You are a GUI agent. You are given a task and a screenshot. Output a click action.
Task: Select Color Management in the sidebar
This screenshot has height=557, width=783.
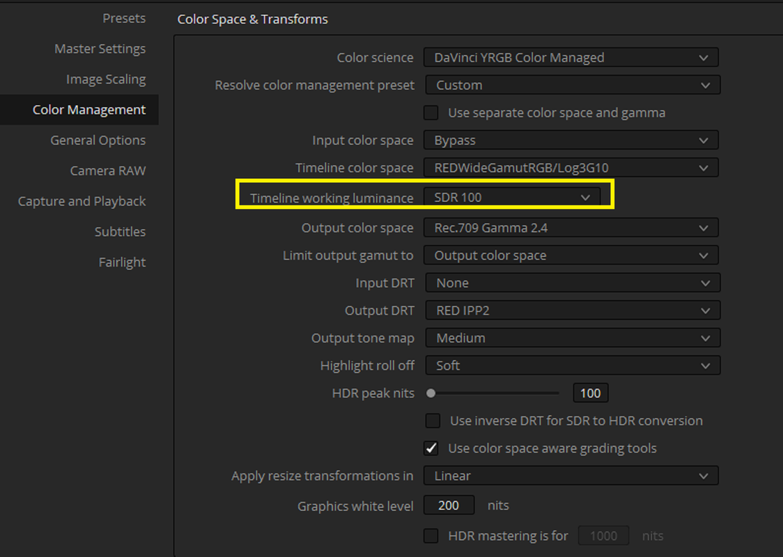(x=79, y=110)
